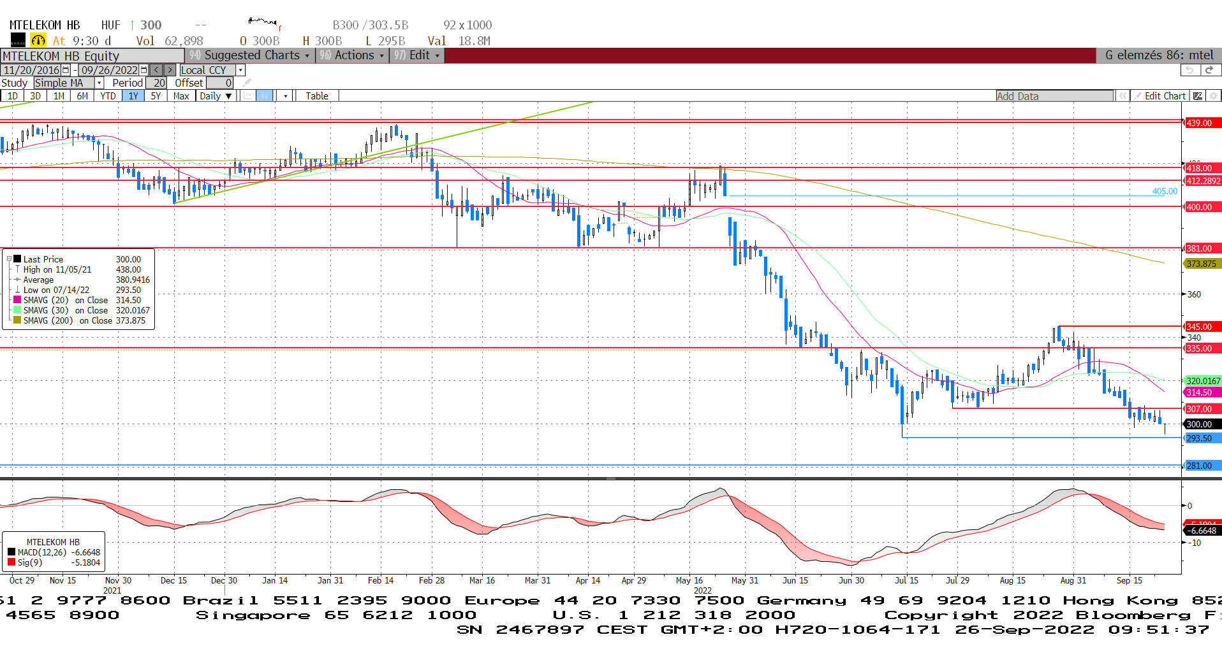Select 6M time range

coord(82,96)
